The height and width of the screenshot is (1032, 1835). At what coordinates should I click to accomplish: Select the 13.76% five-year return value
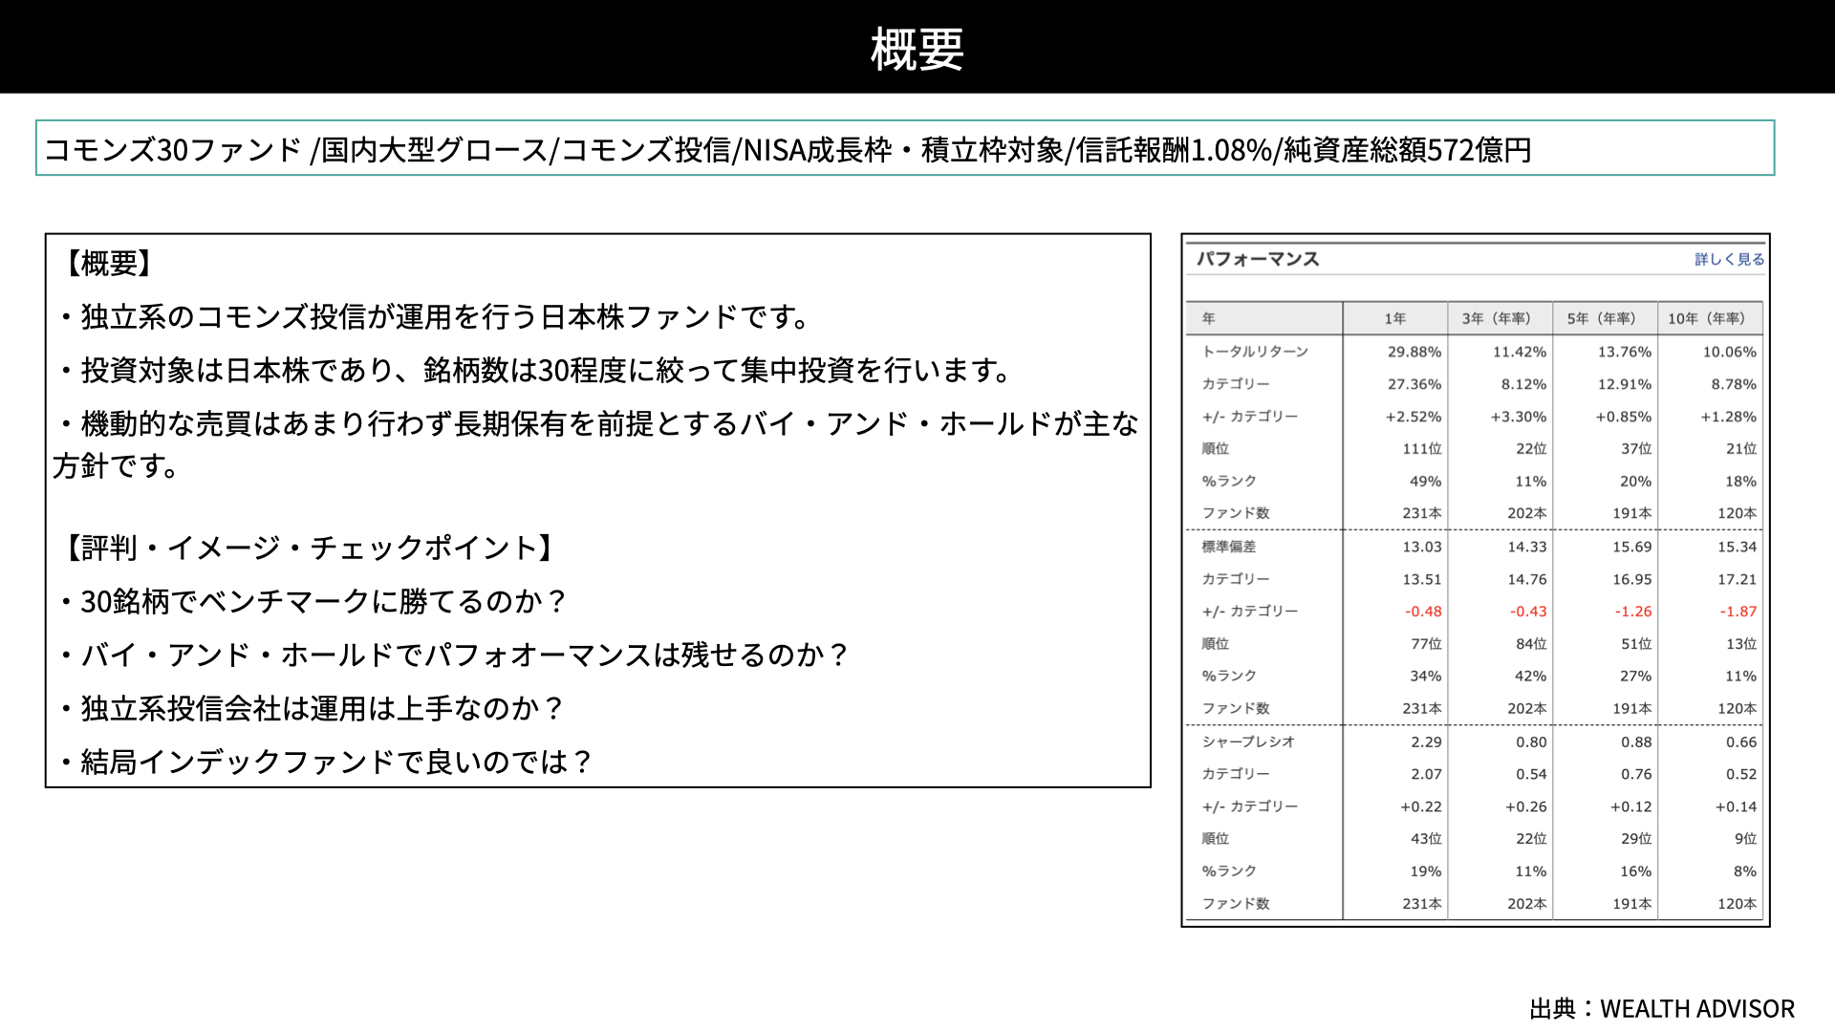point(1625,352)
